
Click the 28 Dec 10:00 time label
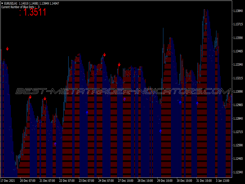click(145, 181)
